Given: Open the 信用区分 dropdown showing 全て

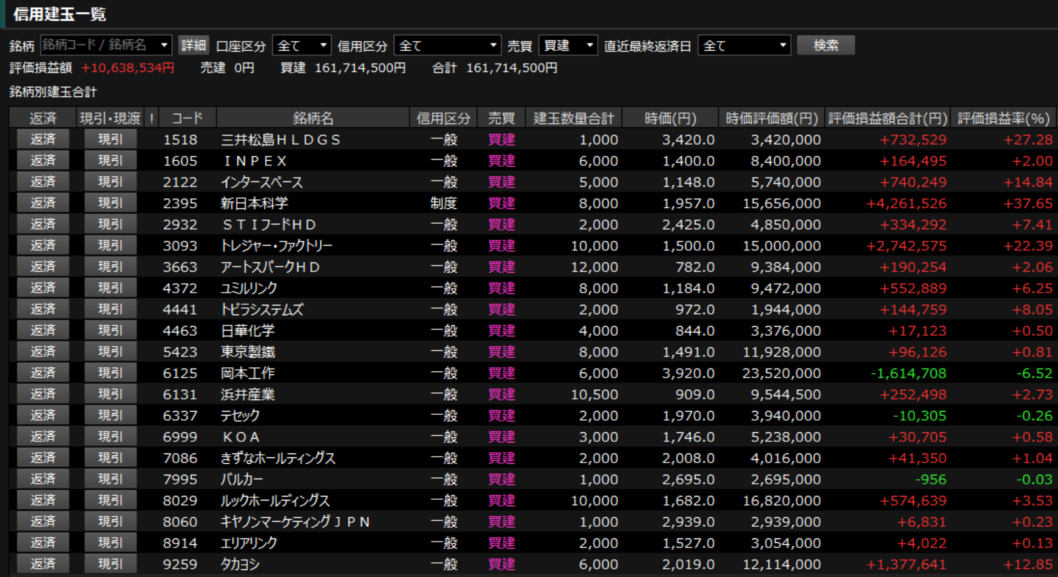Looking at the screenshot, I should coord(447,45).
